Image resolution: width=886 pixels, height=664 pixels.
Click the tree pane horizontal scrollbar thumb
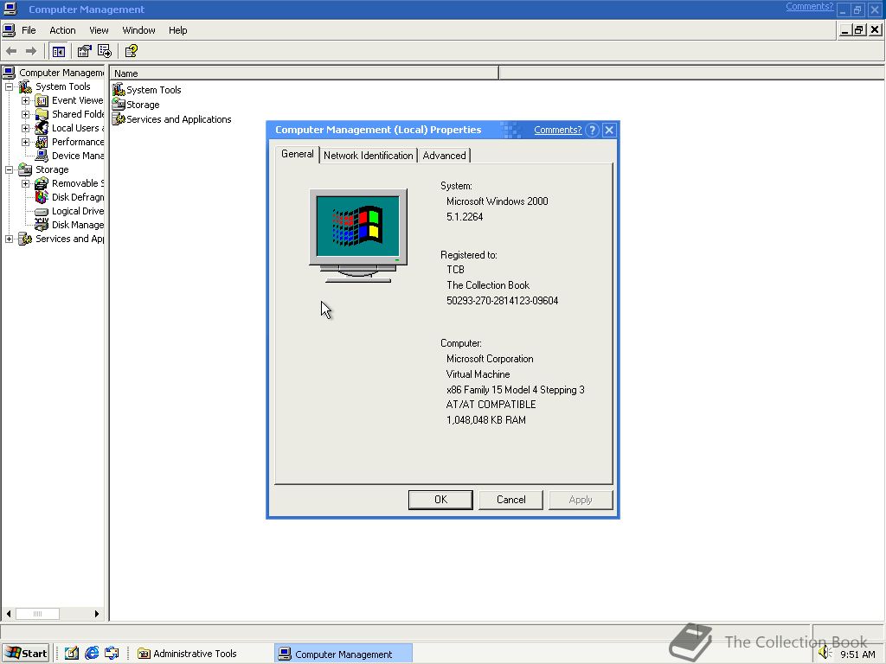(x=37, y=614)
